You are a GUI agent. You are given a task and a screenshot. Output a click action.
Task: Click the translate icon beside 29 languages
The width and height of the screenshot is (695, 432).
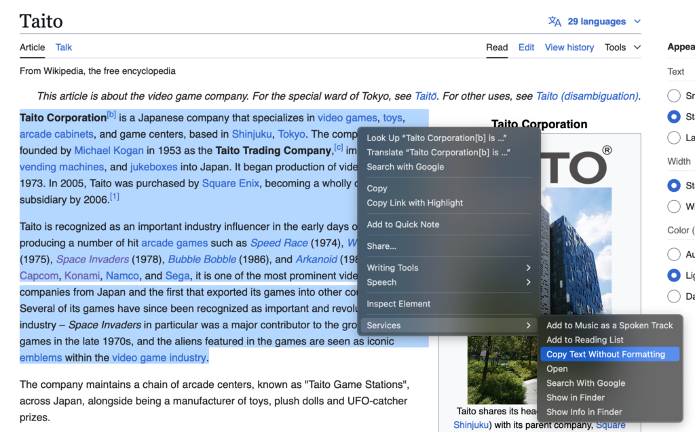tap(555, 21)
